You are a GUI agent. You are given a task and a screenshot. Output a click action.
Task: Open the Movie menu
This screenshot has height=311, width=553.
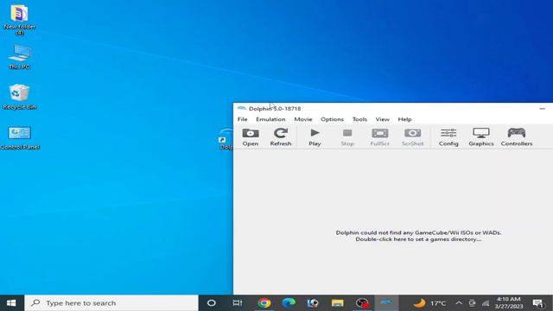point(303,119)
